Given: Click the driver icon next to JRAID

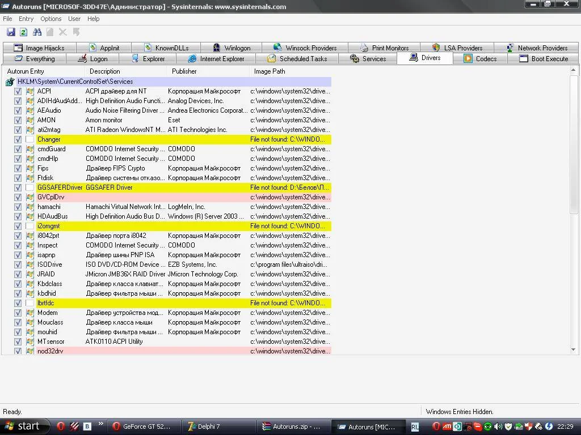Looking at the screenshot, I should click(x=30, y=274).
